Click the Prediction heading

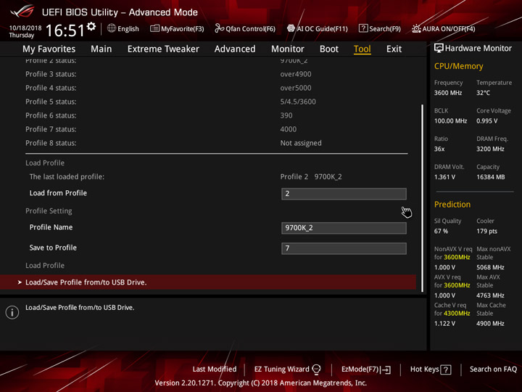[x=452, y=204]
